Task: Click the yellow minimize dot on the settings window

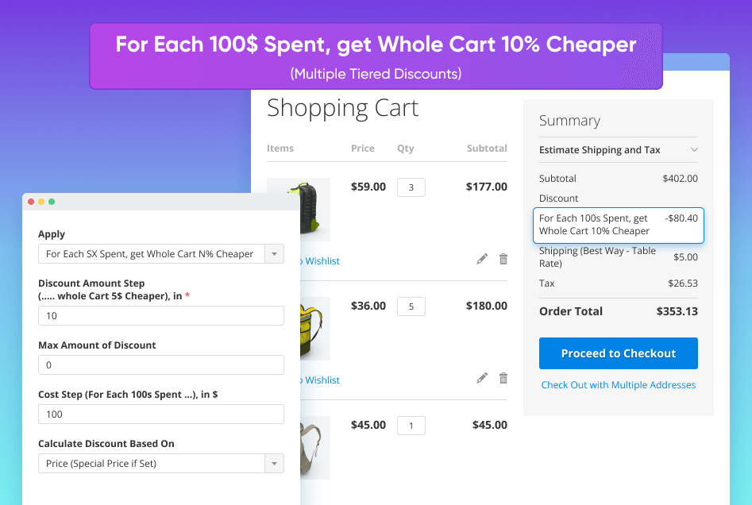Action: (41, 202)
